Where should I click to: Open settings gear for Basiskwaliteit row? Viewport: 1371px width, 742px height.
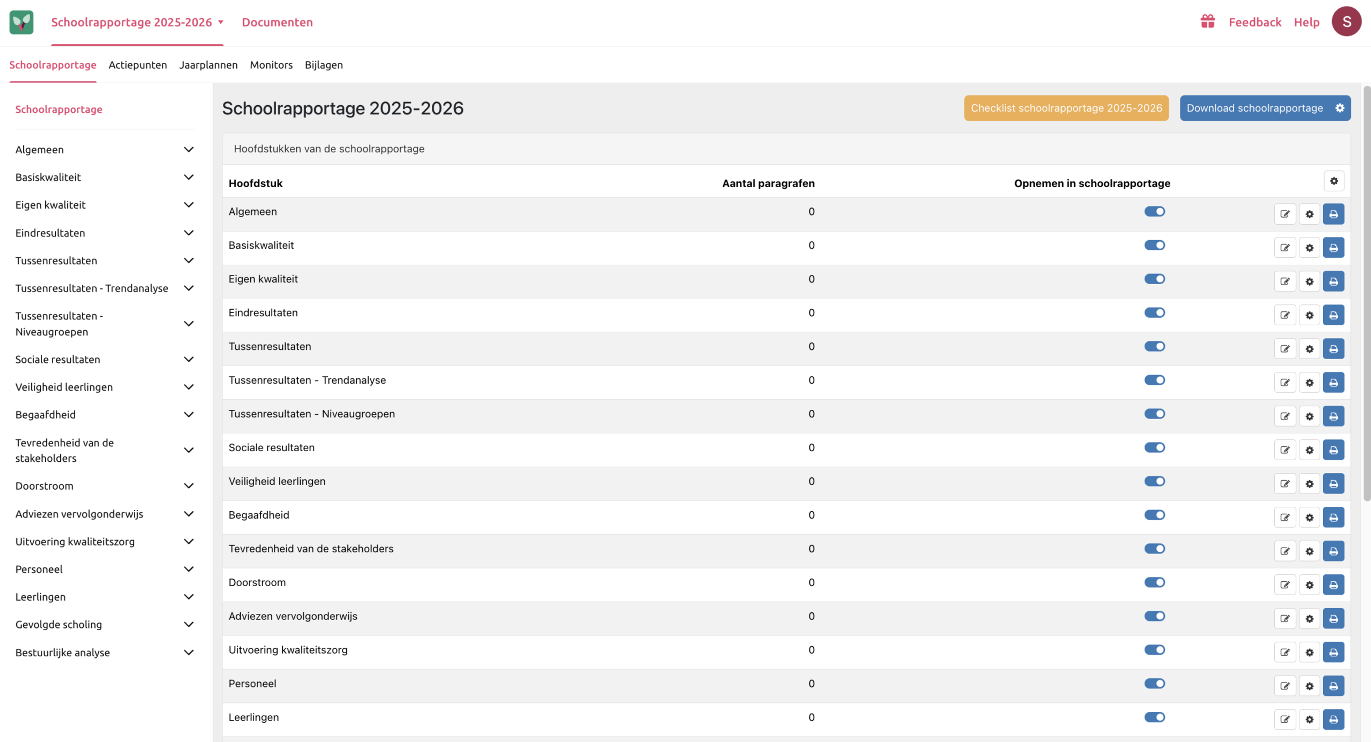click(1309, 247)
